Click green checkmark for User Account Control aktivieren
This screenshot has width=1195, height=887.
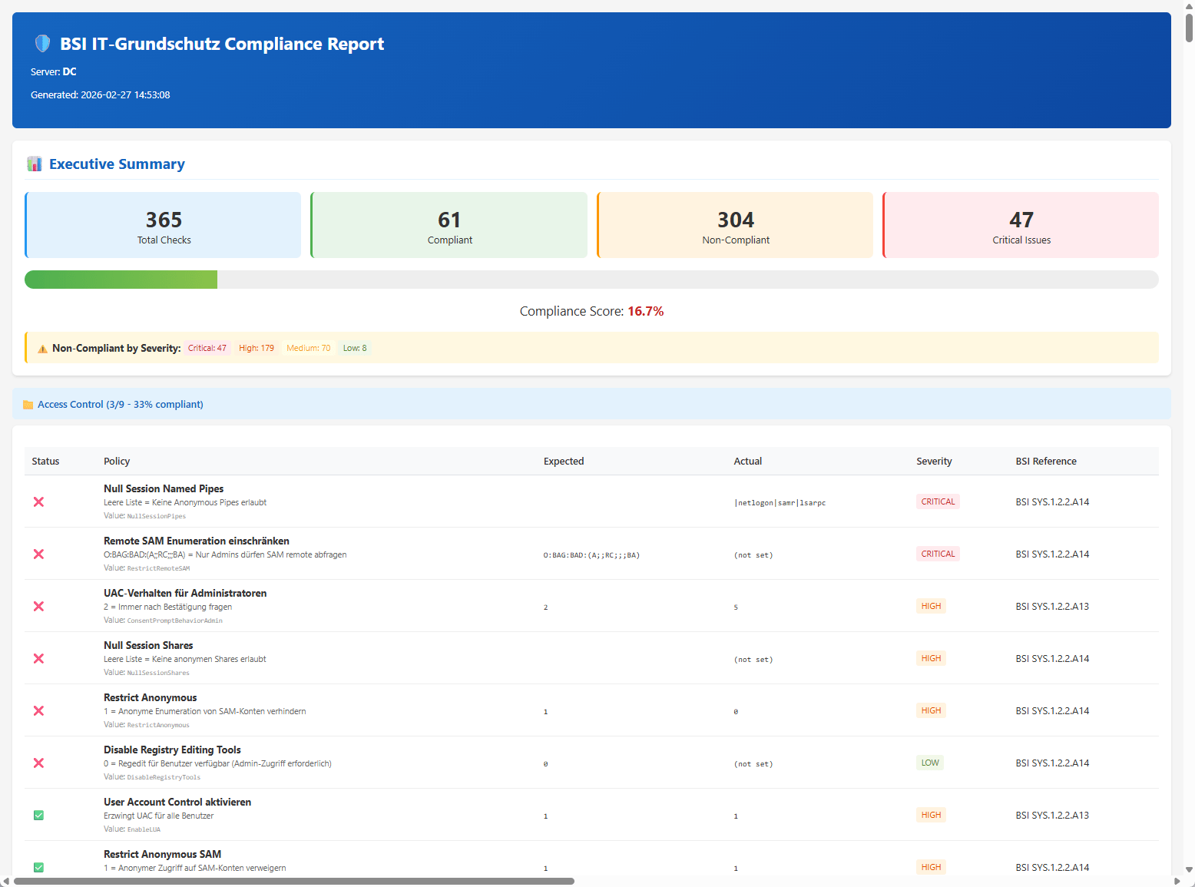tap(38, 815)
